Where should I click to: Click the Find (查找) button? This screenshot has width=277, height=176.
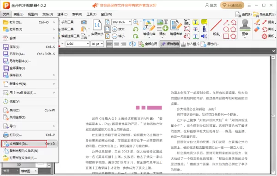click(244, 14)
